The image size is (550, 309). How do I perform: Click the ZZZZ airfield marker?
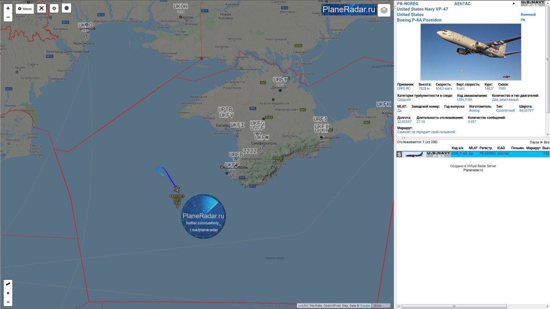click(x=250, y=151)
